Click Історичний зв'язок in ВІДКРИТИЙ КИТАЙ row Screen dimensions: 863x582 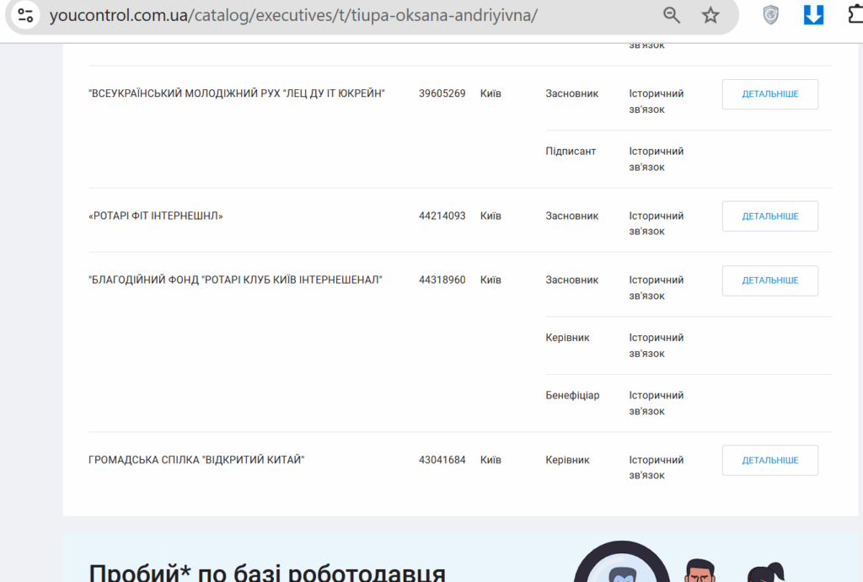pyautogui.click(x=656, y=467)
